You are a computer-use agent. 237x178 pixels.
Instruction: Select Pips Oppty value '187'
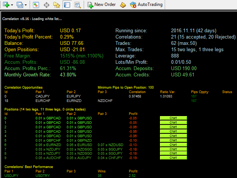pyautogui.click(x=194, y=101)
